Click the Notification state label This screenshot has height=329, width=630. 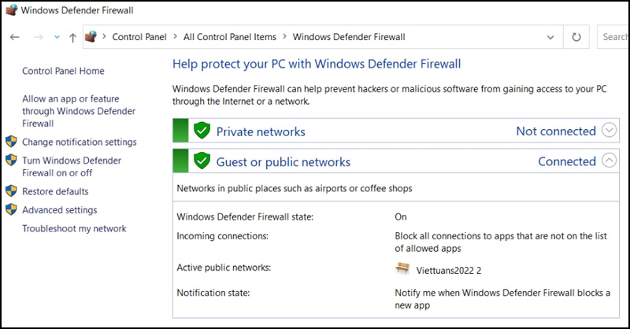pos(213,293)
